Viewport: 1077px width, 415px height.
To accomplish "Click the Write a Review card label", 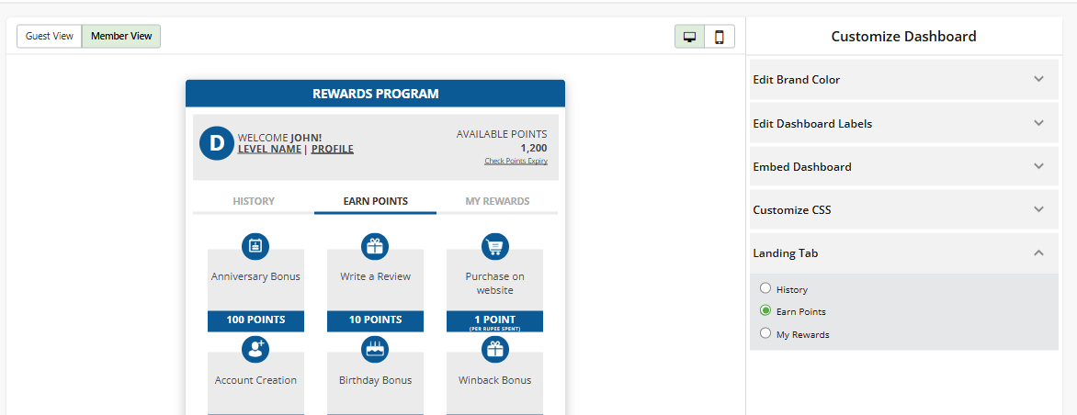I will pyautogui.click(x=375, y=277).
